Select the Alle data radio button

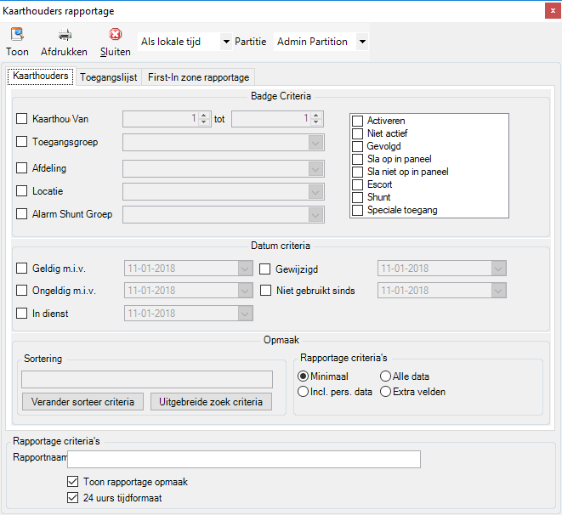385,376
